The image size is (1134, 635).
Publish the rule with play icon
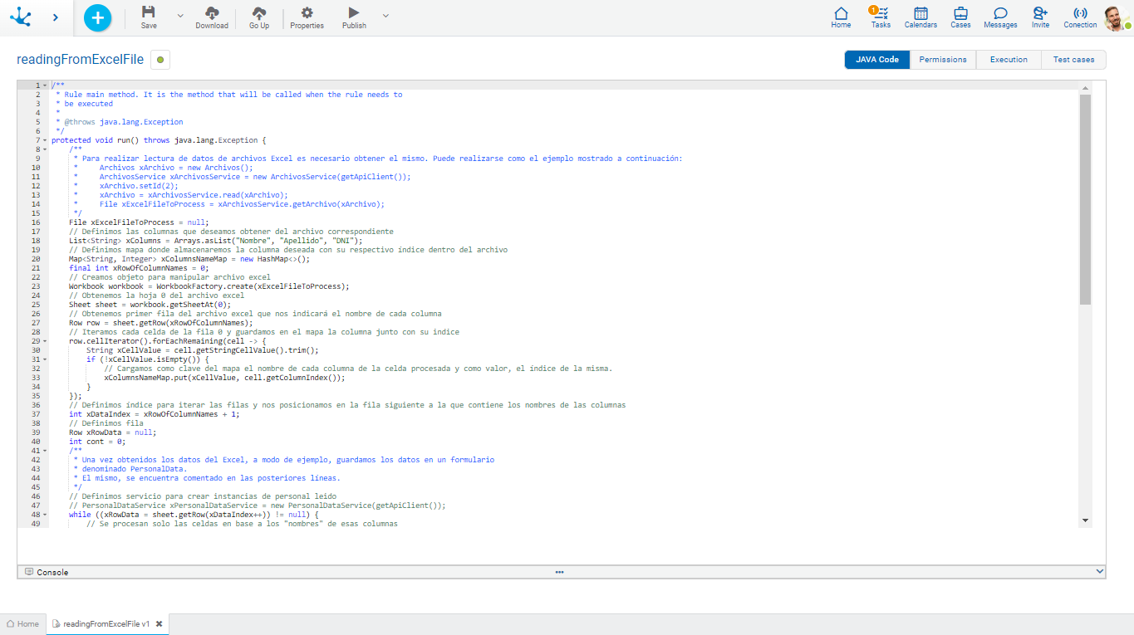pos(354,17)
